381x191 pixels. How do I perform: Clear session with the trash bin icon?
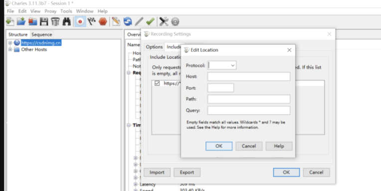(x=55, y=21)
